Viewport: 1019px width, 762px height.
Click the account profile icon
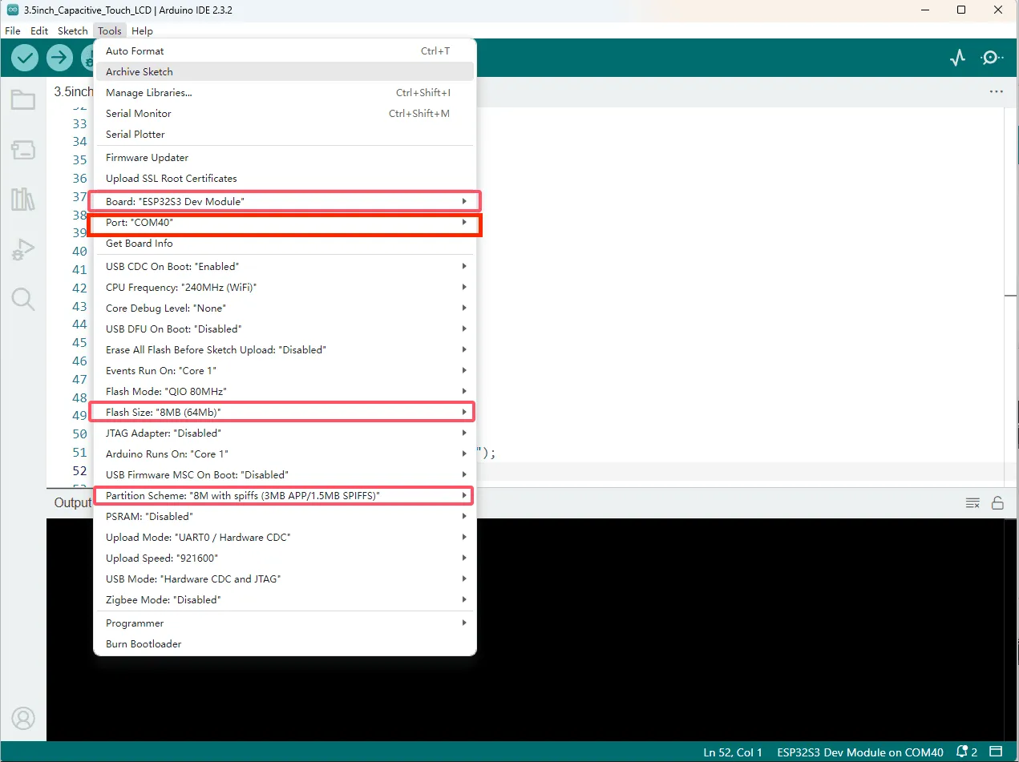[23, 718]
